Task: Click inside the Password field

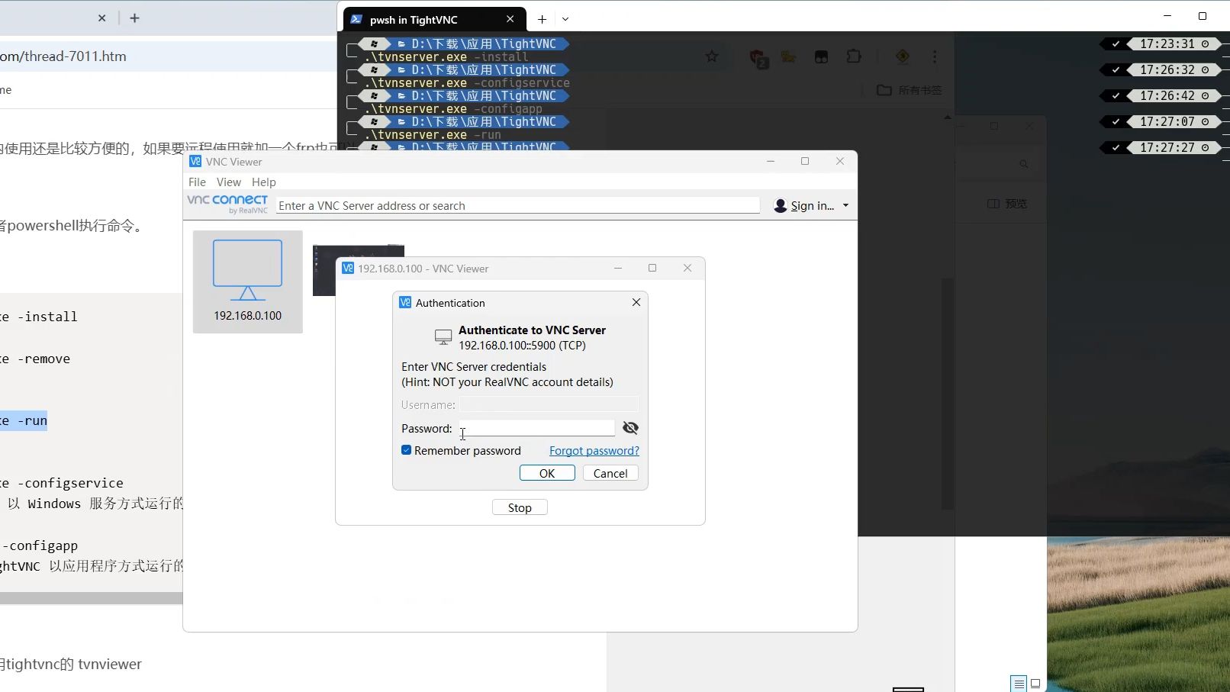Action: click(536, 428)
